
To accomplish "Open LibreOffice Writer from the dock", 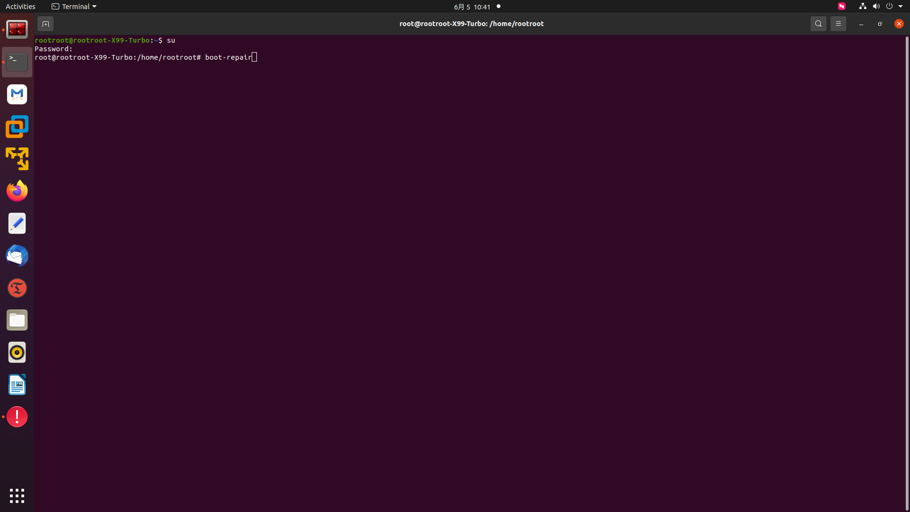I will 17,385.
